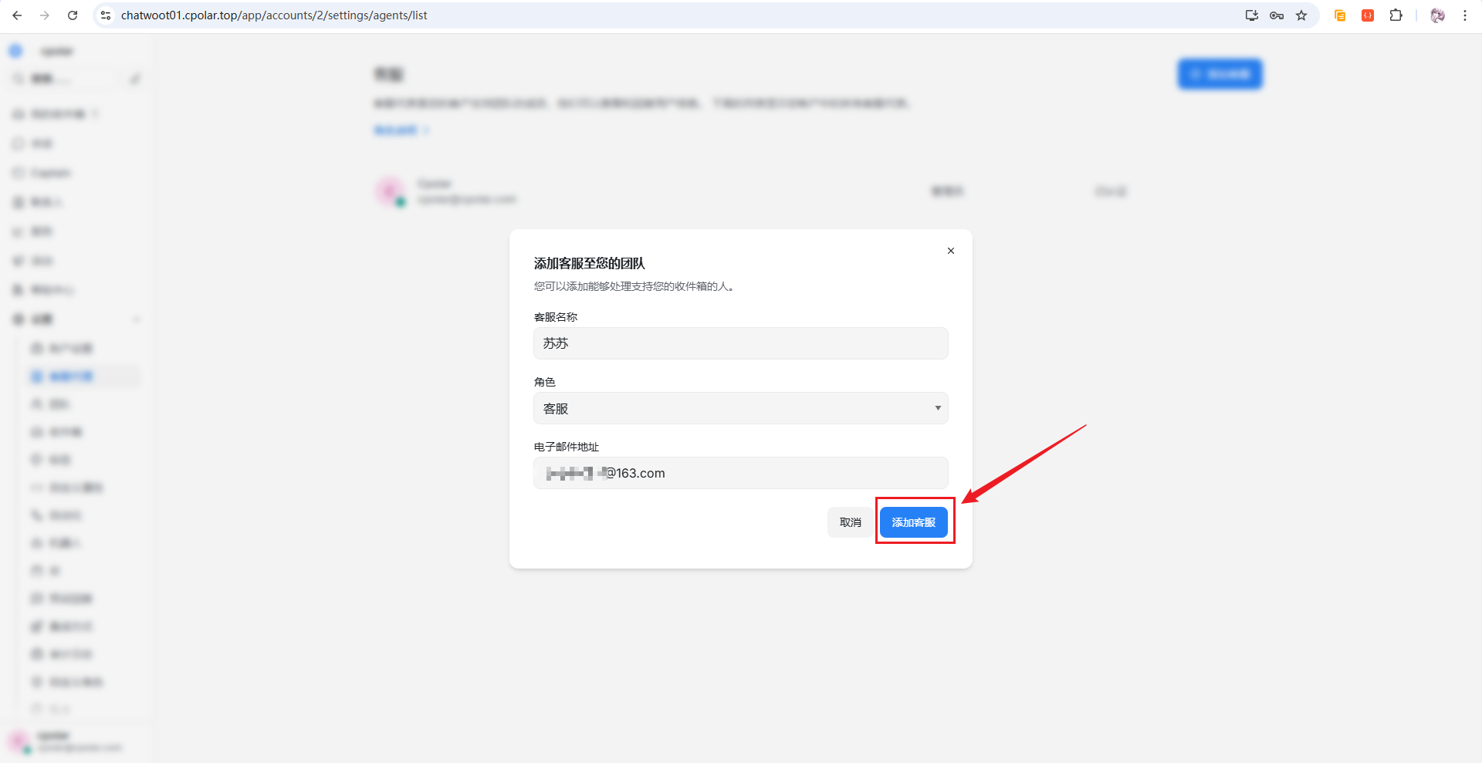Open the Chrome three-dot menu
The image size is (1482, 763).
[1465, 15]
